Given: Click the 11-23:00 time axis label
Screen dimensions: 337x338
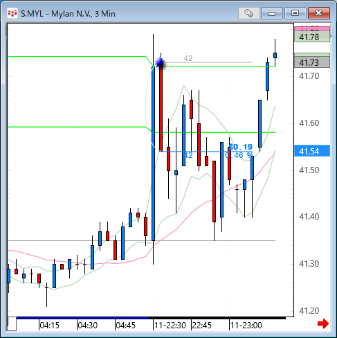Looking at the screenshot, I should pos(246,326).
